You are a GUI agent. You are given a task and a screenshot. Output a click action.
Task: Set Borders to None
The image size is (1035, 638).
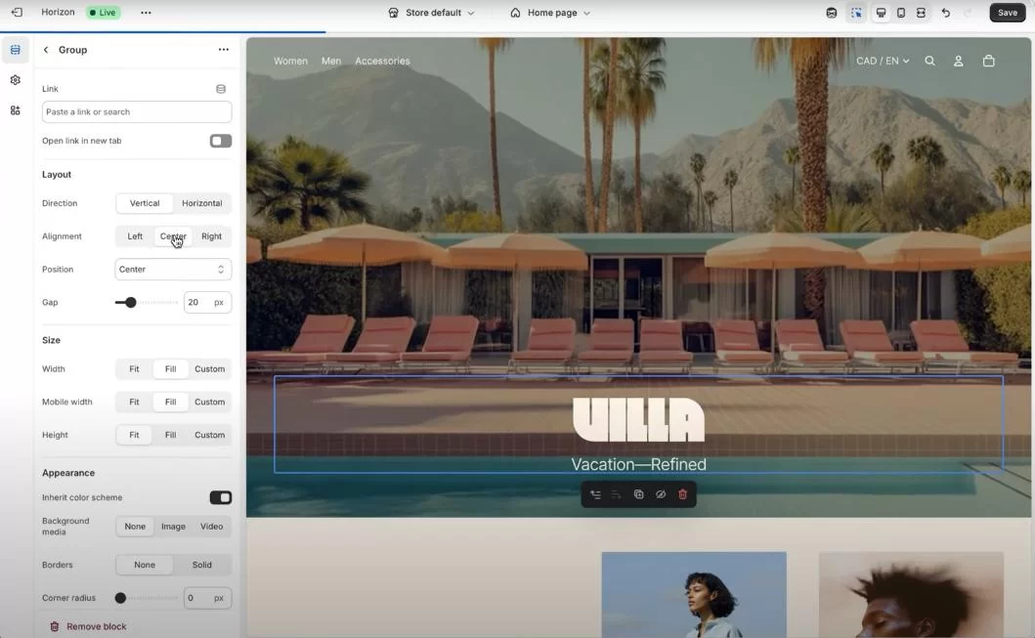click(x=145, y=565)
